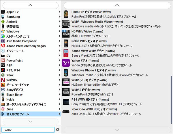
Task: Select the 携帯電話 category
Action: (x=31, y=26)
